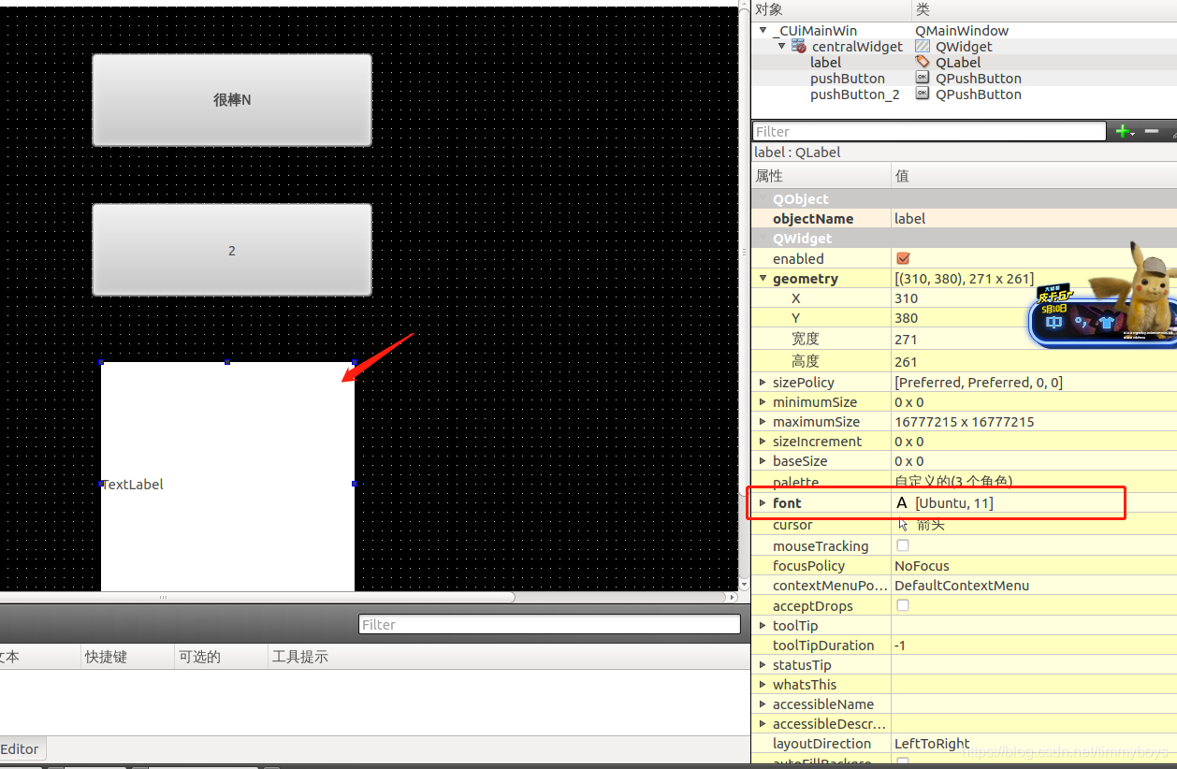Image resolution: width=1177 pixels, height=769 pixels.
Task: Click the Pikachu input-method widget
Action: [x=1102, y=294]
